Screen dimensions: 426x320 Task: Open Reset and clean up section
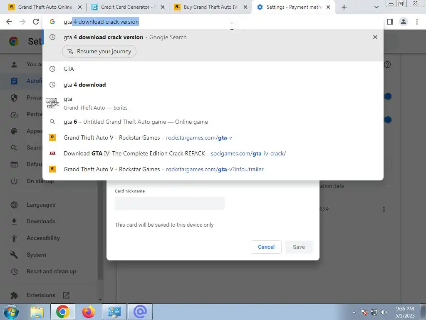coord(51,271)
